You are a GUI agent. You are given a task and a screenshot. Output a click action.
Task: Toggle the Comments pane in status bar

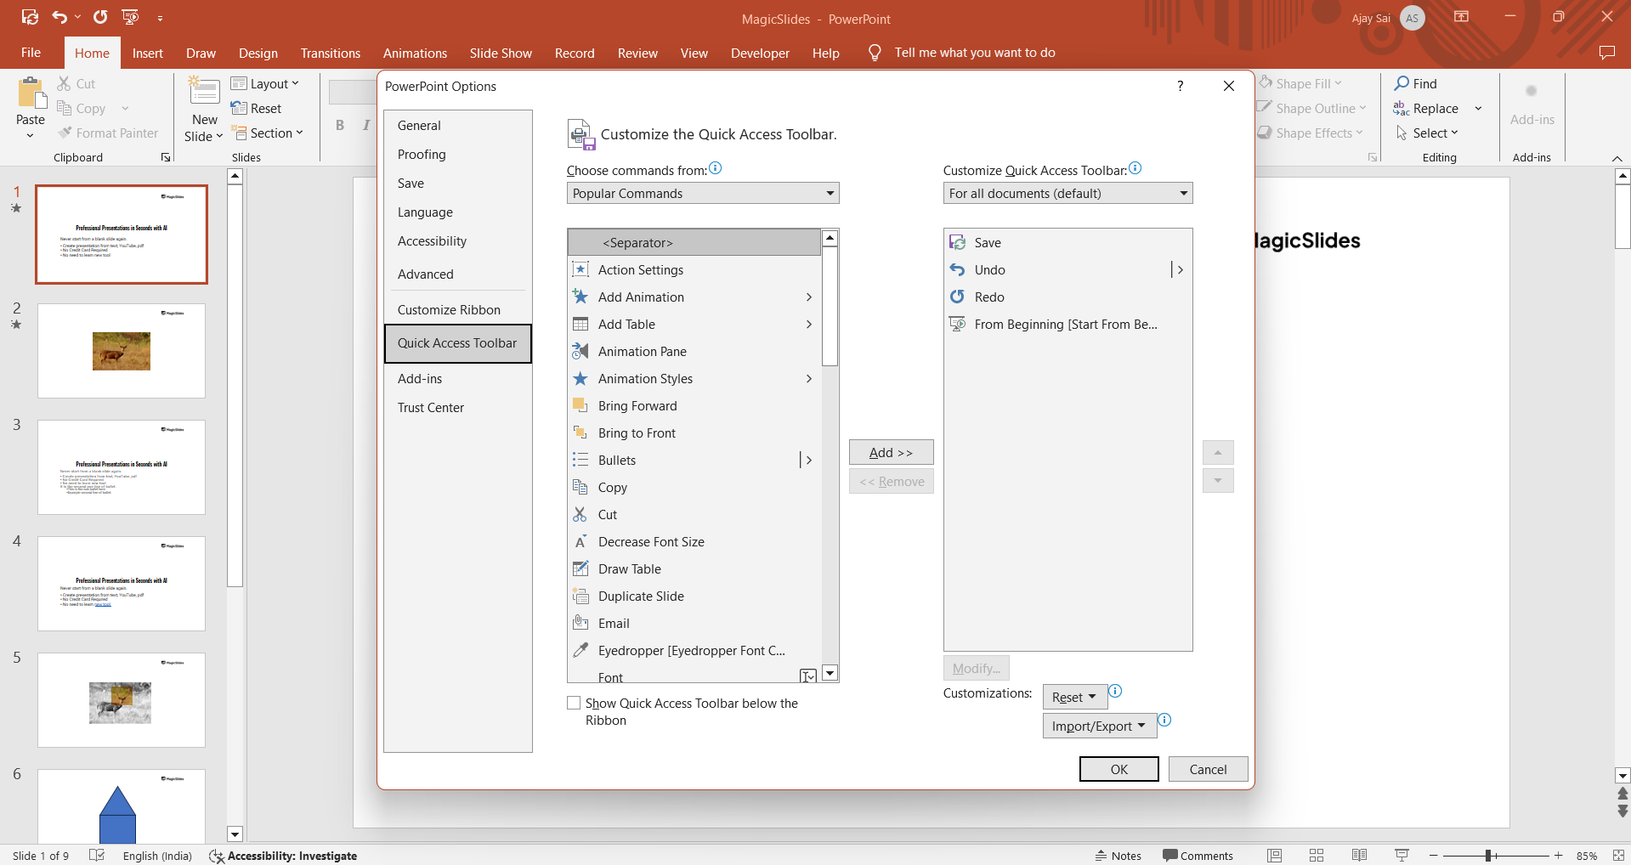1198,856
